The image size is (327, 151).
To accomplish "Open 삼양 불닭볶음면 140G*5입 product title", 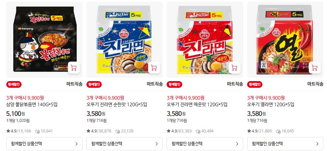I will (32, 105).
